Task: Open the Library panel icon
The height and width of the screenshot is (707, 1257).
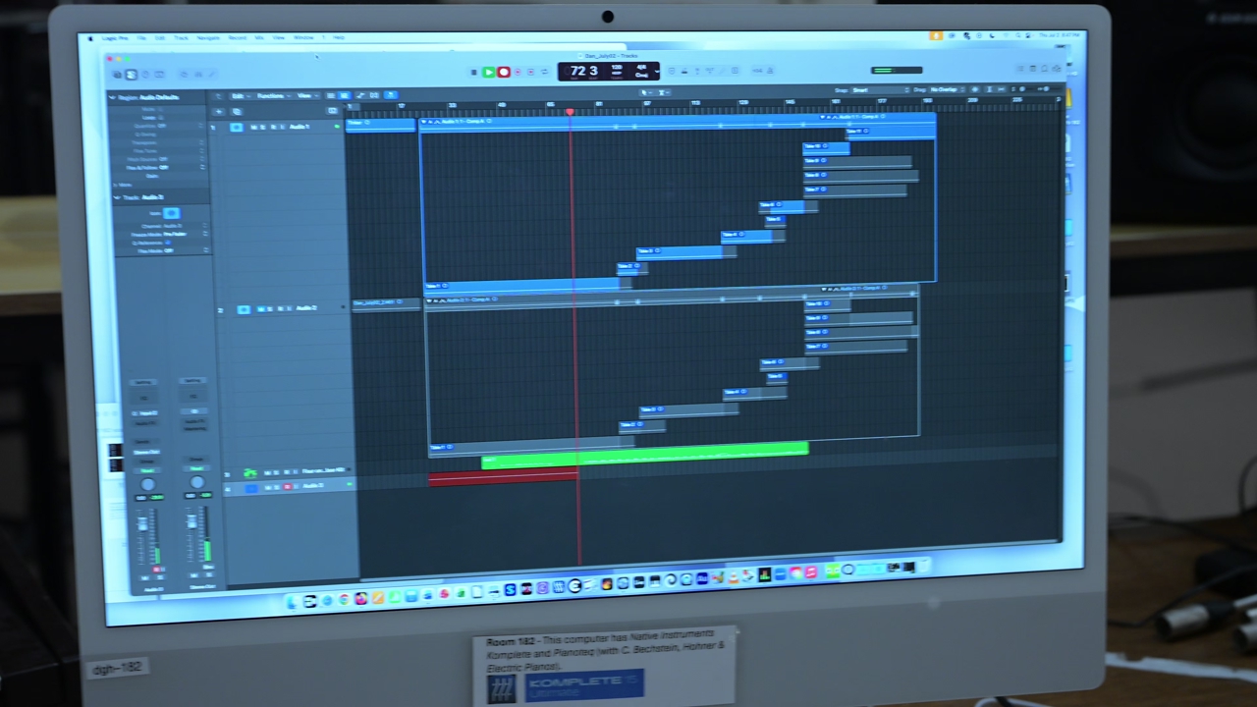Action: pos(117,75)
